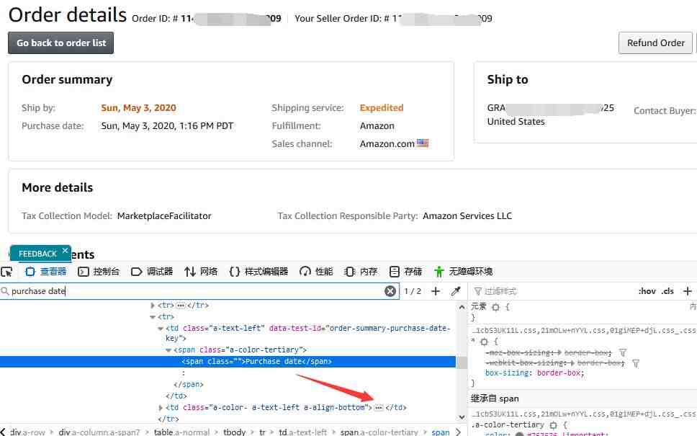Click the selector highlighter icon next to 元素
The height and width of the screenshot is (436, 697).
pos(495,307)
